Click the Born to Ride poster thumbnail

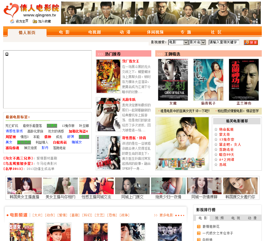pyautogui.click(x=108, y=115)
